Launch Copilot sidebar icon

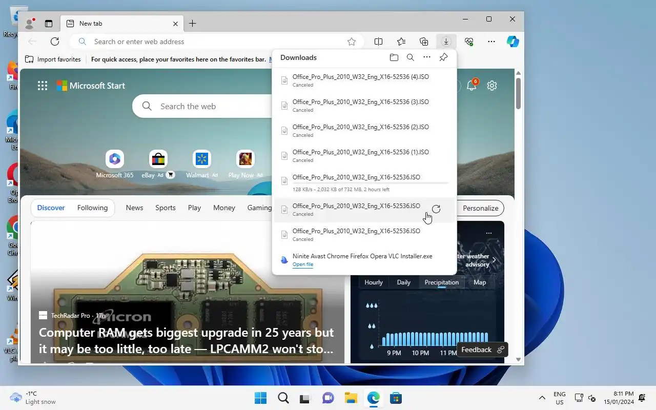point(513,42)
